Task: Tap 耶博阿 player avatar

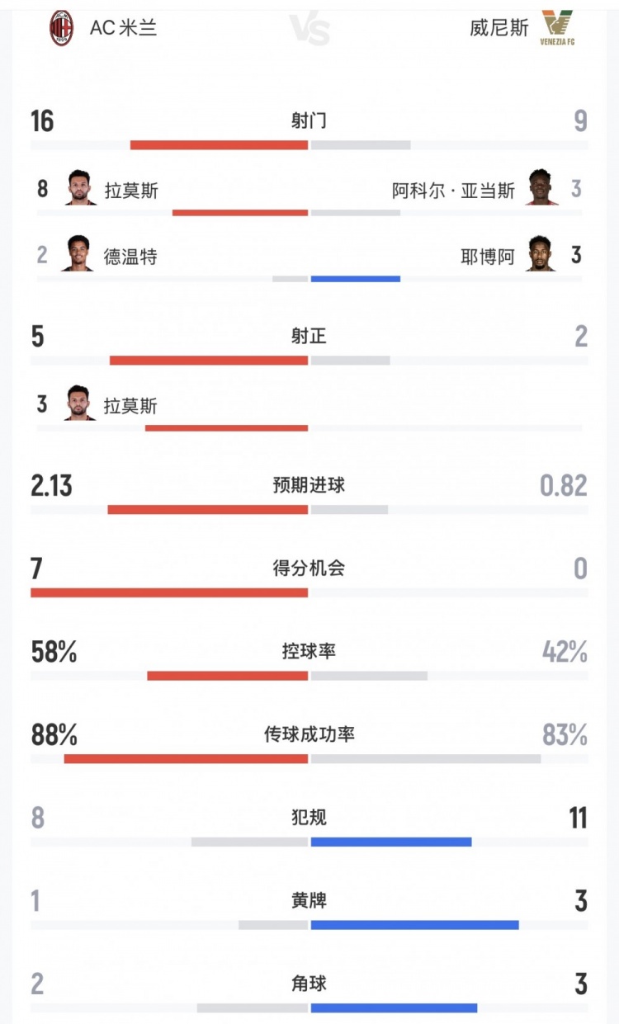Action: point(541,255)
